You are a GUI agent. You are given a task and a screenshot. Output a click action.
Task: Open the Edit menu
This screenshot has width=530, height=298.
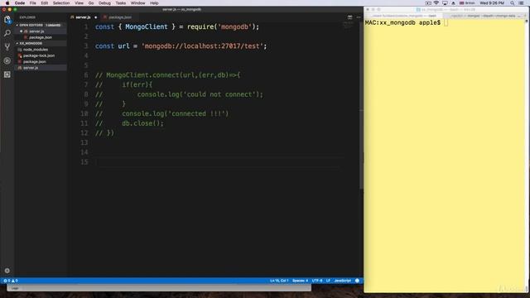point(44,3)
